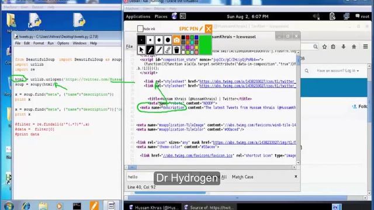Open the Places menu in Kali top bar
374x210 pixels.
point(161,17)
